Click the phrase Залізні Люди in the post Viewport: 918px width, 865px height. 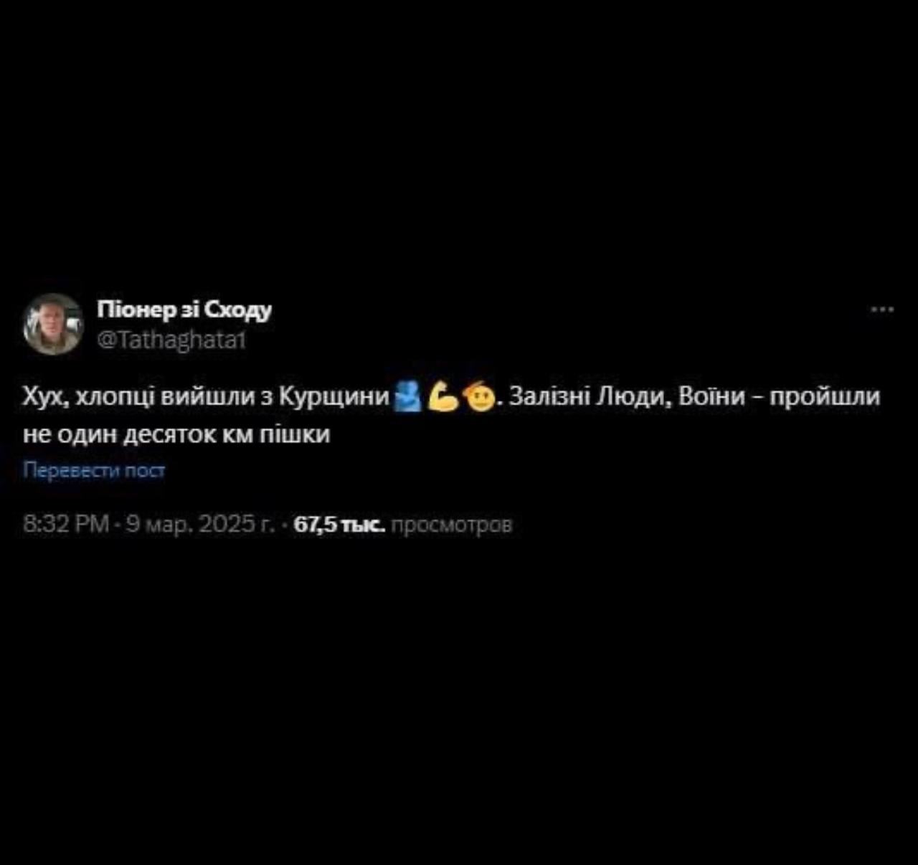point(589,396)
